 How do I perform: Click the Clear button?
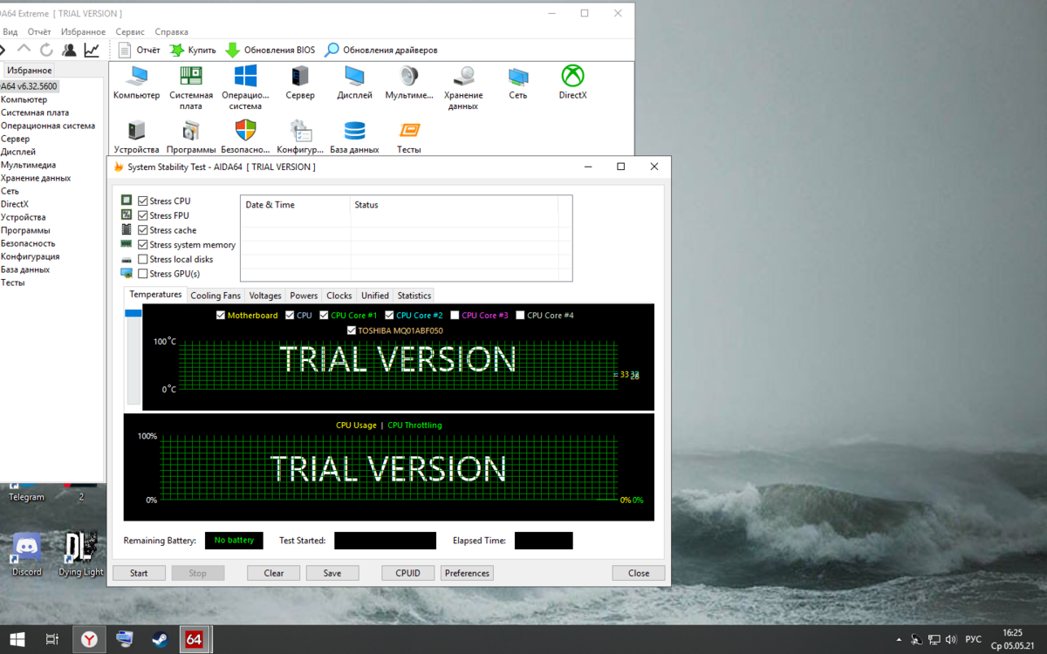coord(274,573)
